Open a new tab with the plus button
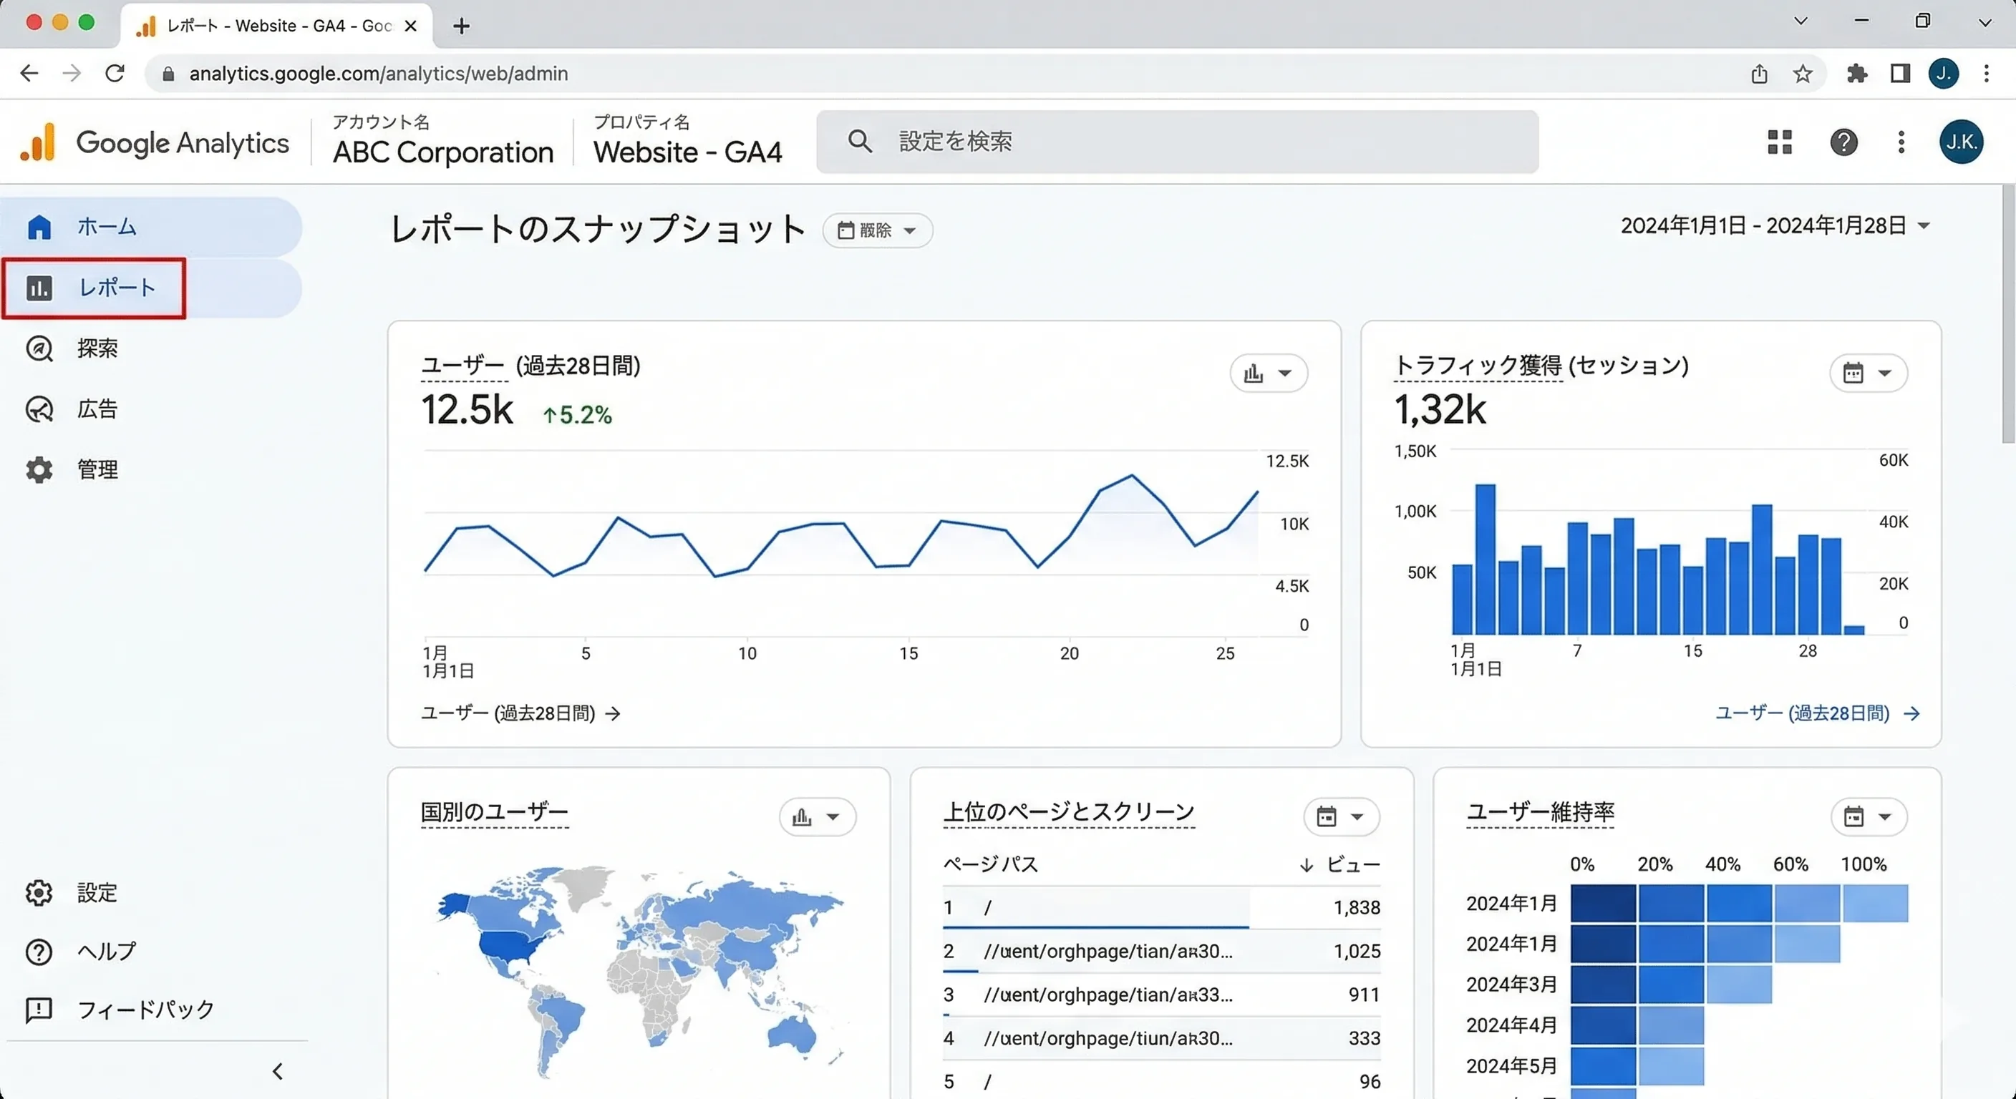The image size is (2016, 1099). [x=462, y=26]
